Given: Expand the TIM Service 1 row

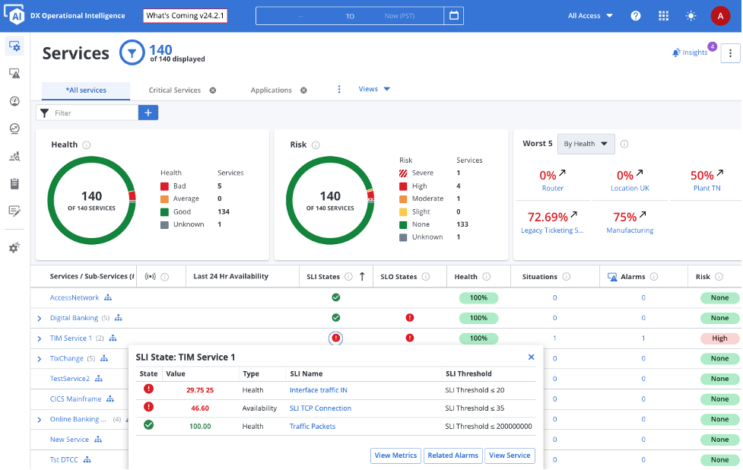Looking at the screenshot, I should click(39, 338).
